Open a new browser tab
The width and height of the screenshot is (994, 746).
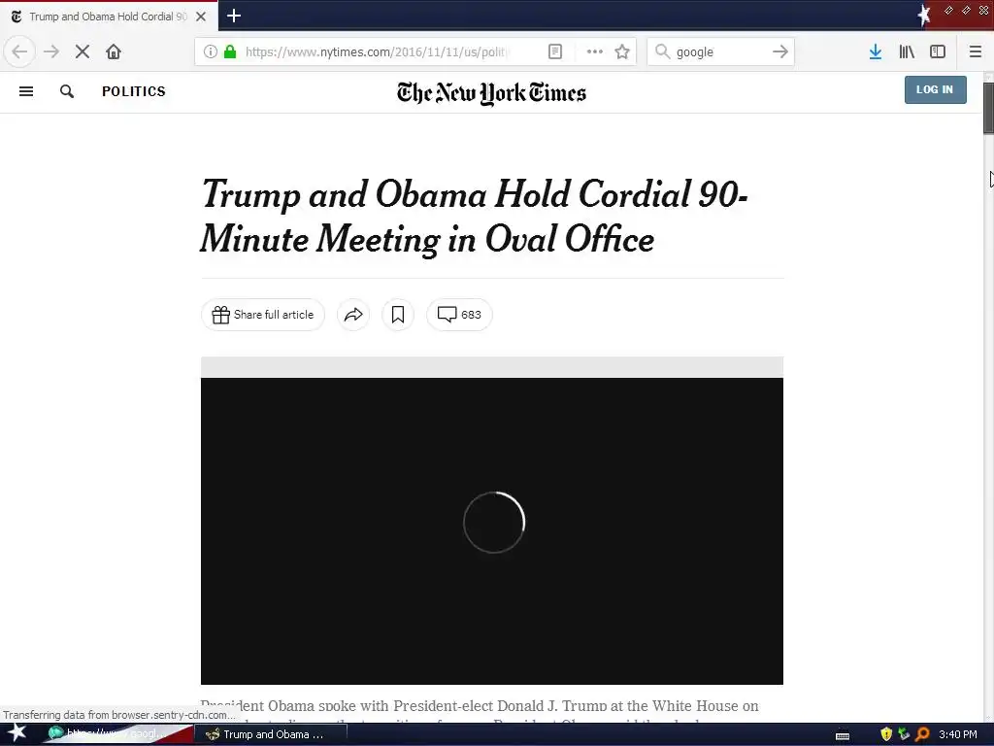234,16
